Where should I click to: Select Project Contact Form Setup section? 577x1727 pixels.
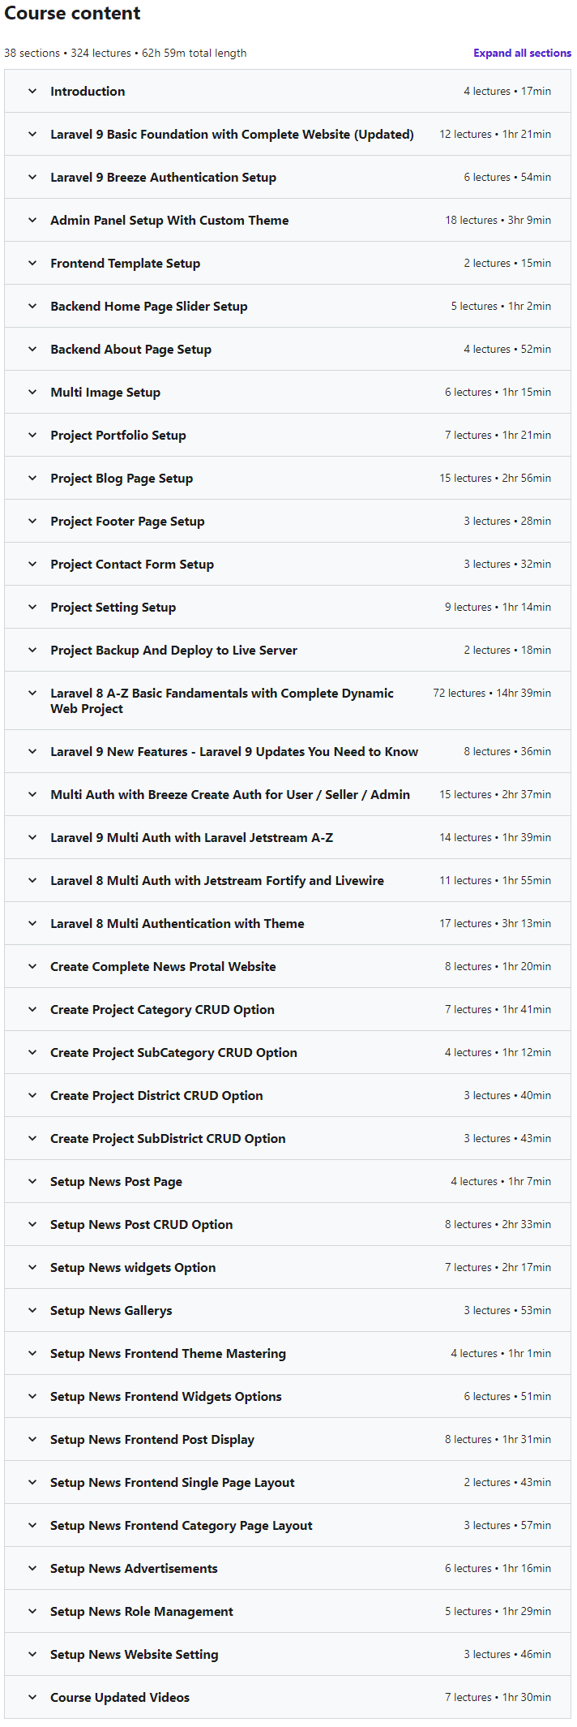pos(132,565)
